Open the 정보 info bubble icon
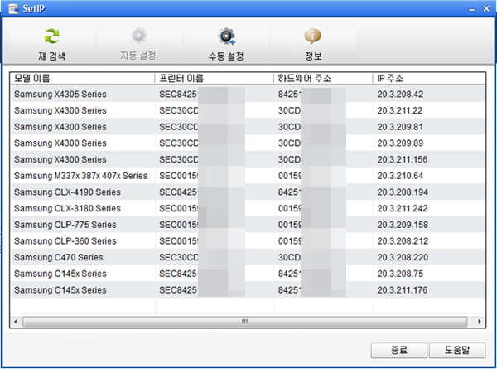 [313, 36]
